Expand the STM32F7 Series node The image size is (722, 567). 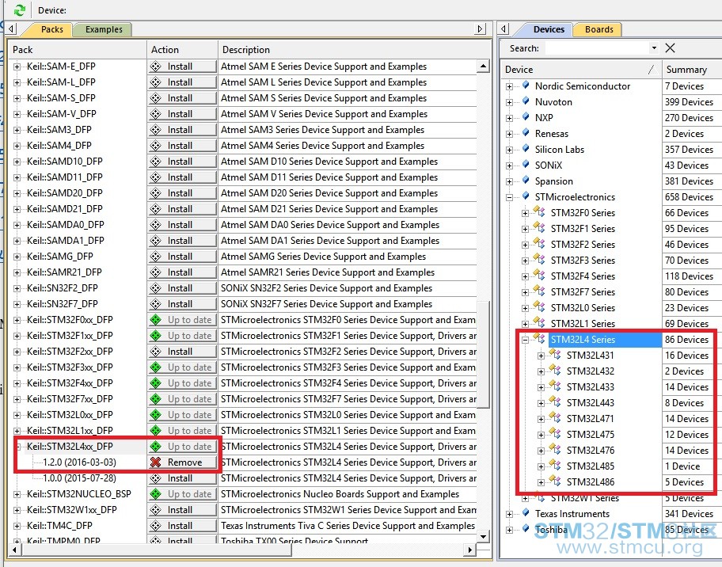(x=525, y=292)
